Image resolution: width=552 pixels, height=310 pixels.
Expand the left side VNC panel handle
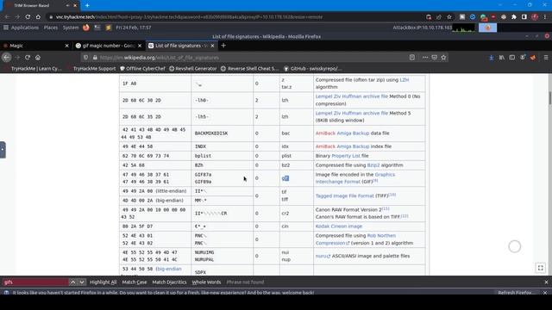(3, 150)
